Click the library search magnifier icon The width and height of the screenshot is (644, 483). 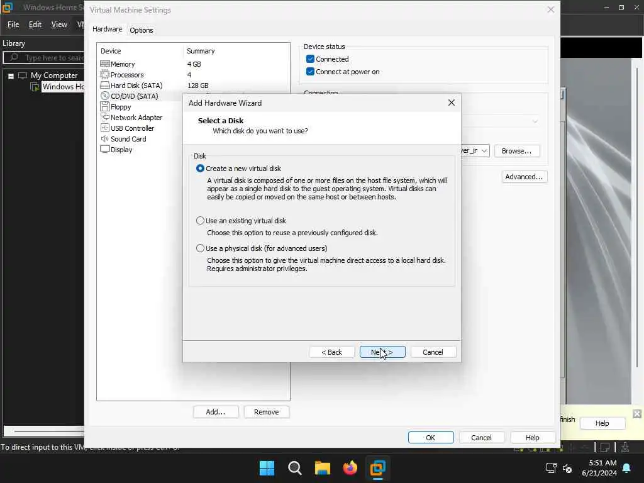point(14,57)
